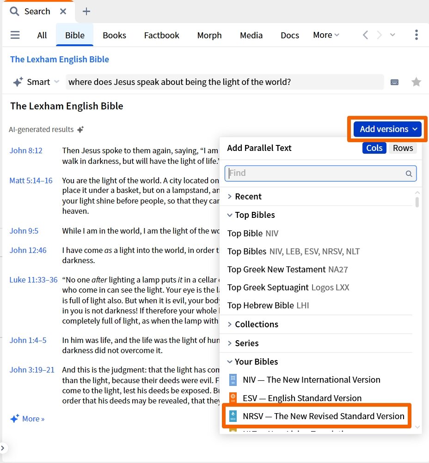Switch to the Factbook tab
429x463 pixels.
(x=161, y=35)
